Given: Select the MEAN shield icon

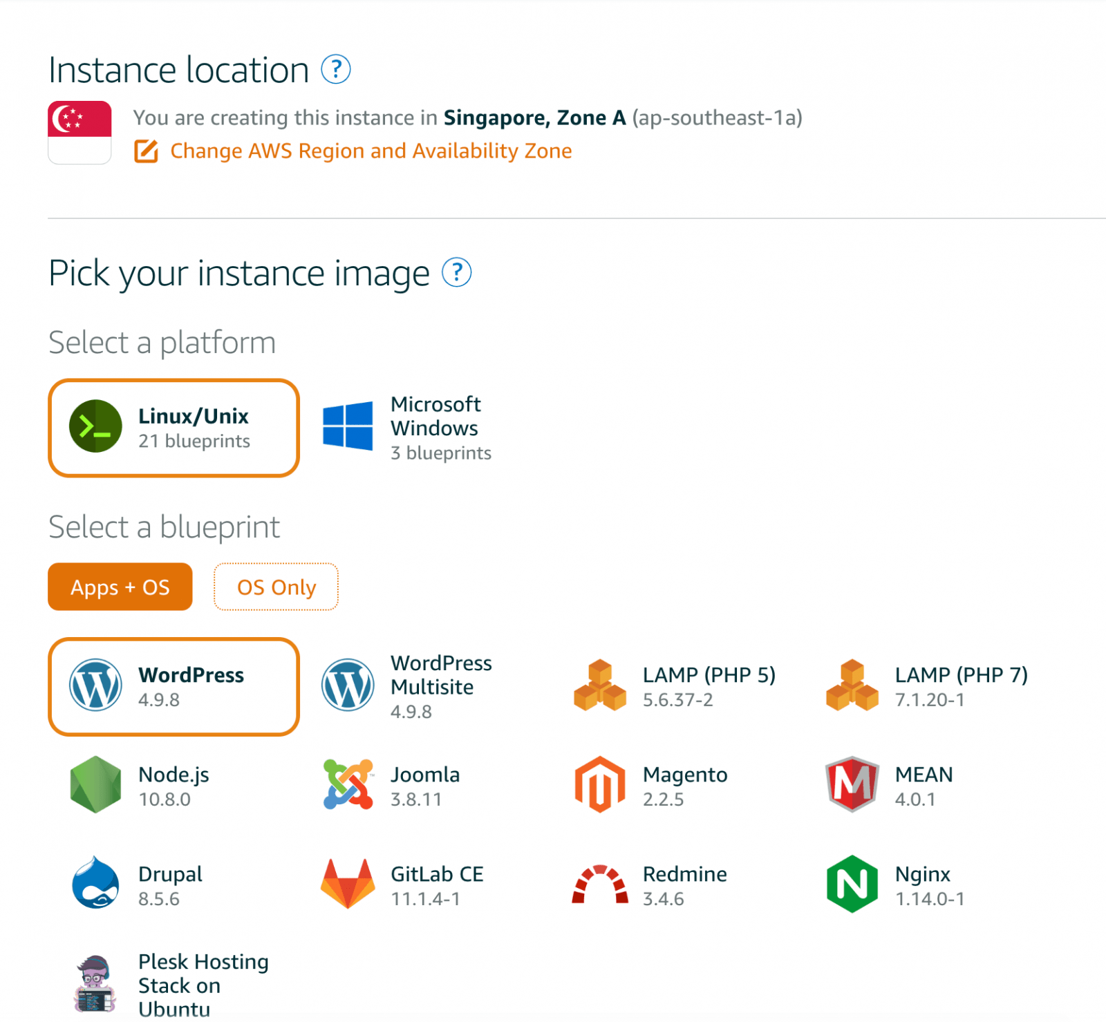Looking at the screenshot, I should click(x=852, y=784).
